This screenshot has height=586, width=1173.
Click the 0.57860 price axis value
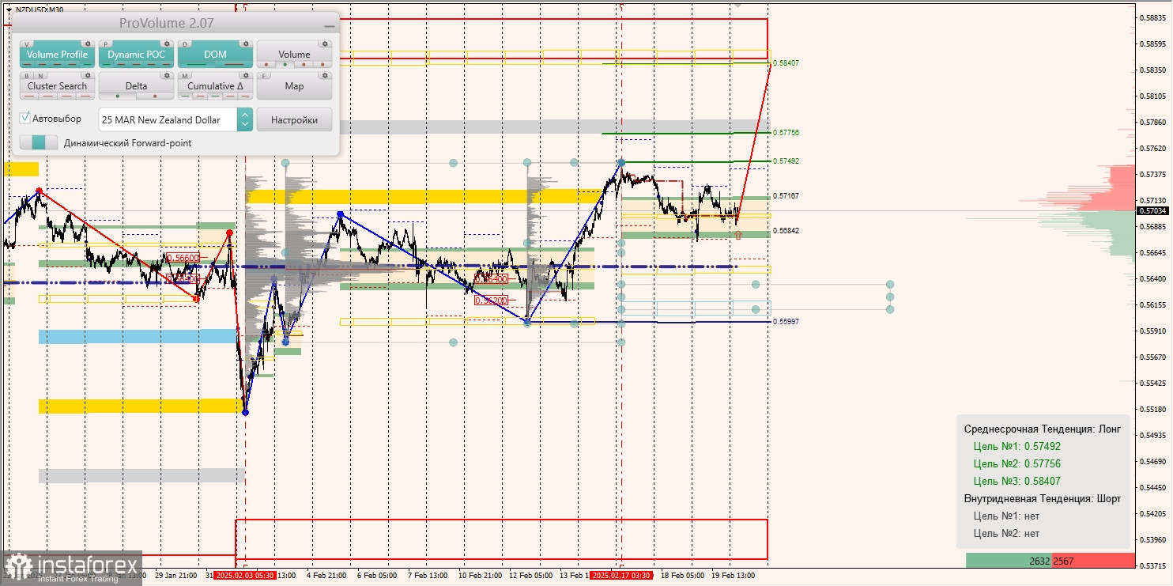[x=1152, y=123]
